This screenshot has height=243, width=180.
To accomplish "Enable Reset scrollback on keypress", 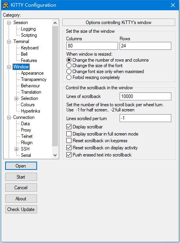I will (97, 141).
